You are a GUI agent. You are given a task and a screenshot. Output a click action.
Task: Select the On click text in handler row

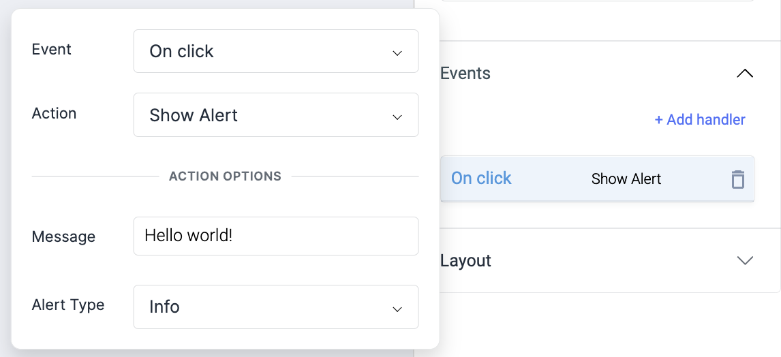point(481,178)
